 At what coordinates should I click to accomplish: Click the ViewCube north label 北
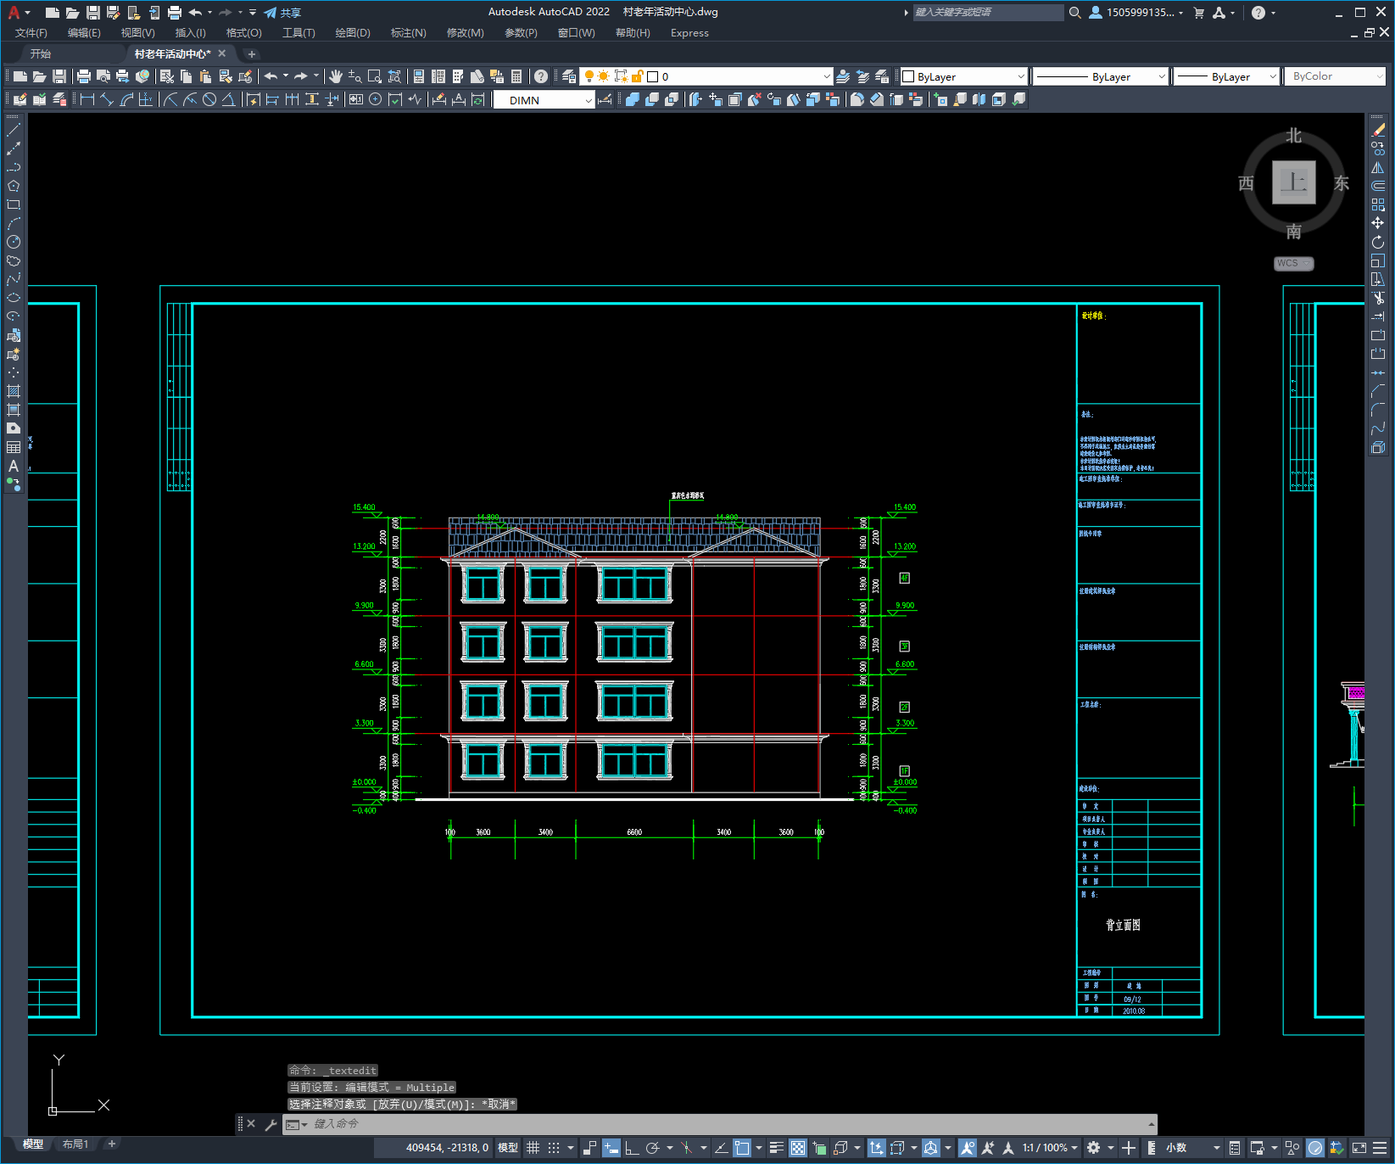tap(1293, 136)
